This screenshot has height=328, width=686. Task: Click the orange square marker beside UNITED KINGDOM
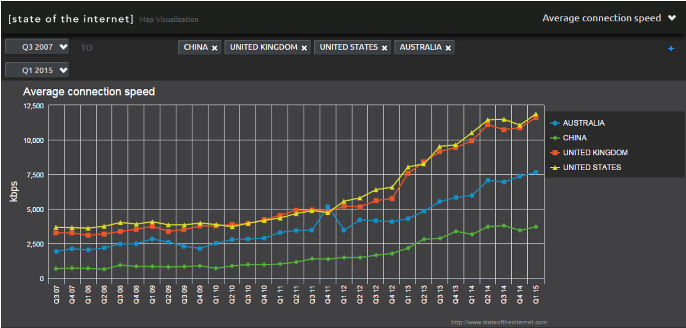(x=555, y=153)
